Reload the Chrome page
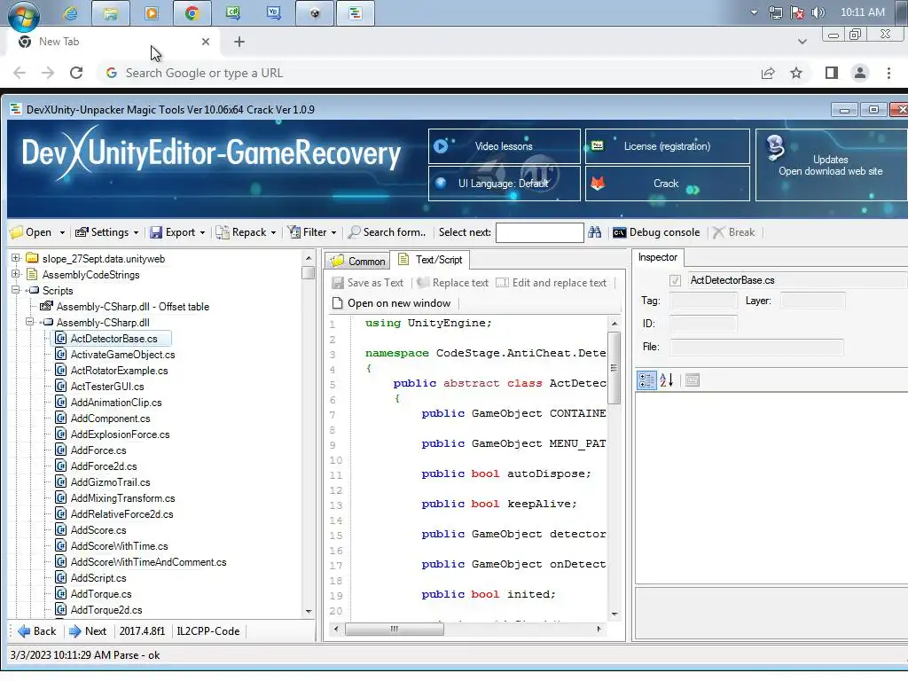 pos(76,73)
